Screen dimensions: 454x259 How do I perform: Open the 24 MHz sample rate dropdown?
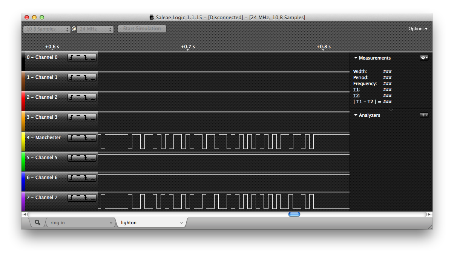[95, 29]
